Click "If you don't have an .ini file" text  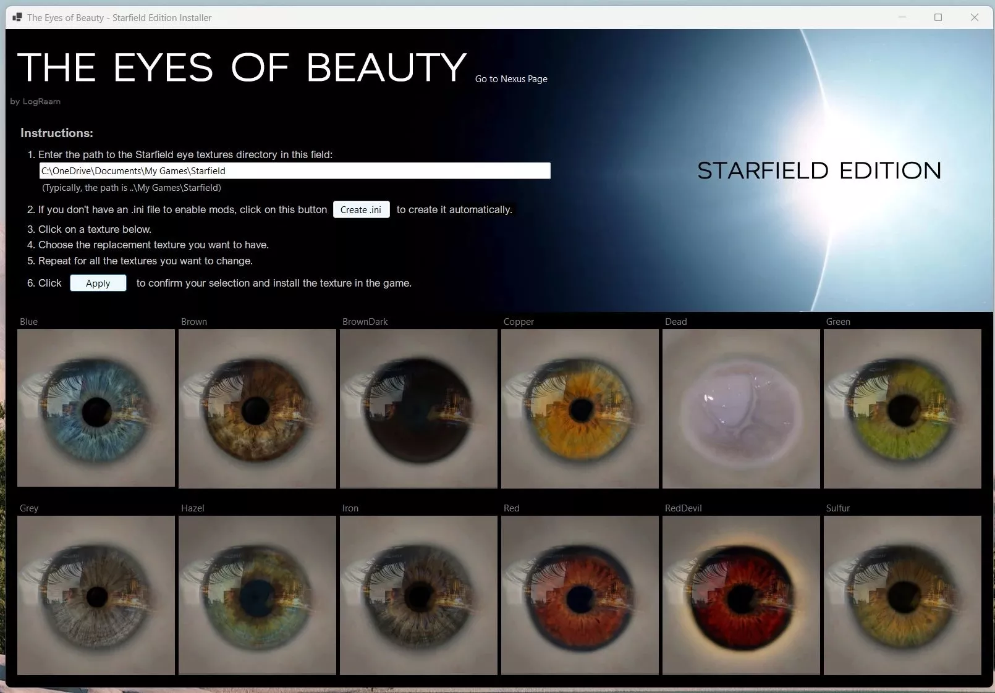point(177,209)
